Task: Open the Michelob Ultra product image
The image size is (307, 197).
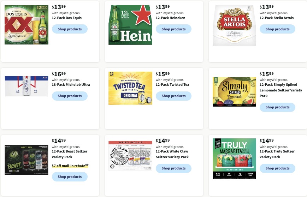Action: [x=26, y=86]
